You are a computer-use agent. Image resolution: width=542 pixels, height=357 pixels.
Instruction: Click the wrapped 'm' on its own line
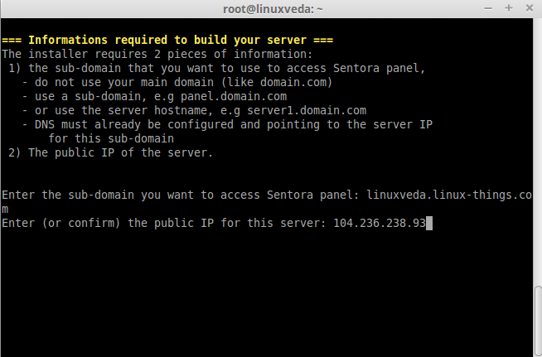point(5,210)
